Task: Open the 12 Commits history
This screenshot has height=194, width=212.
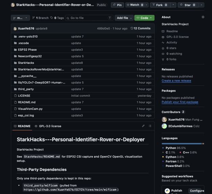Action: coord(140,28)
